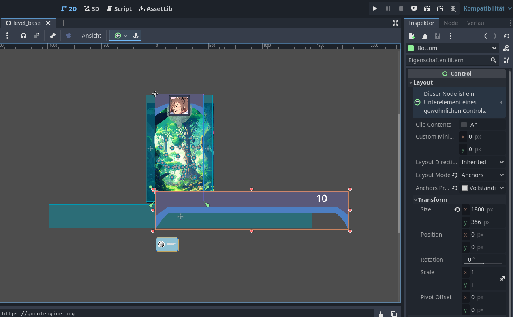Open the Ansicht view menu

pos(92,36)
